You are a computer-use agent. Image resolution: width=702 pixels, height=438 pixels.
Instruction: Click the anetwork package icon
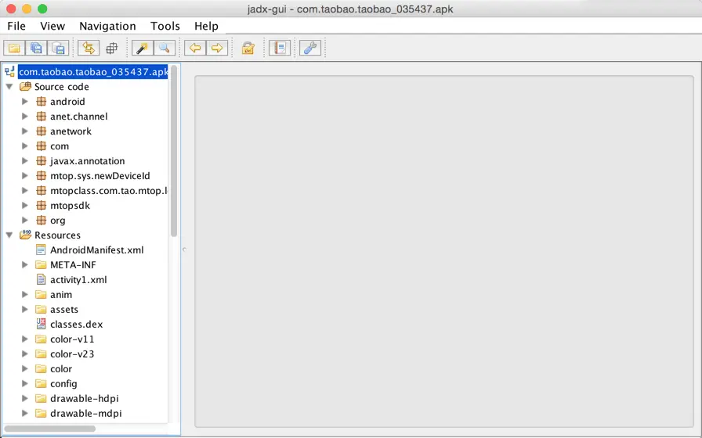click(42, 131)
